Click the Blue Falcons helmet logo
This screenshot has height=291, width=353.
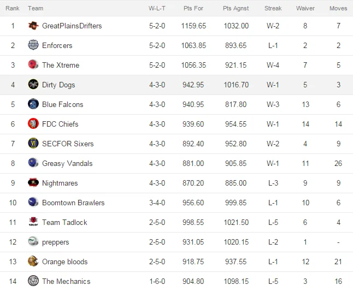pos(33,104)
